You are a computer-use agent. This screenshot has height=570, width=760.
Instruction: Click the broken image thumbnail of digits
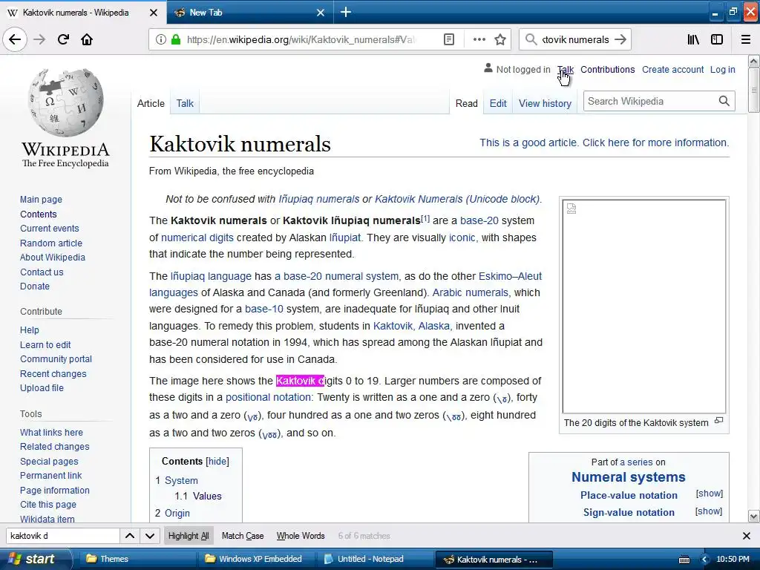(643, 307)
